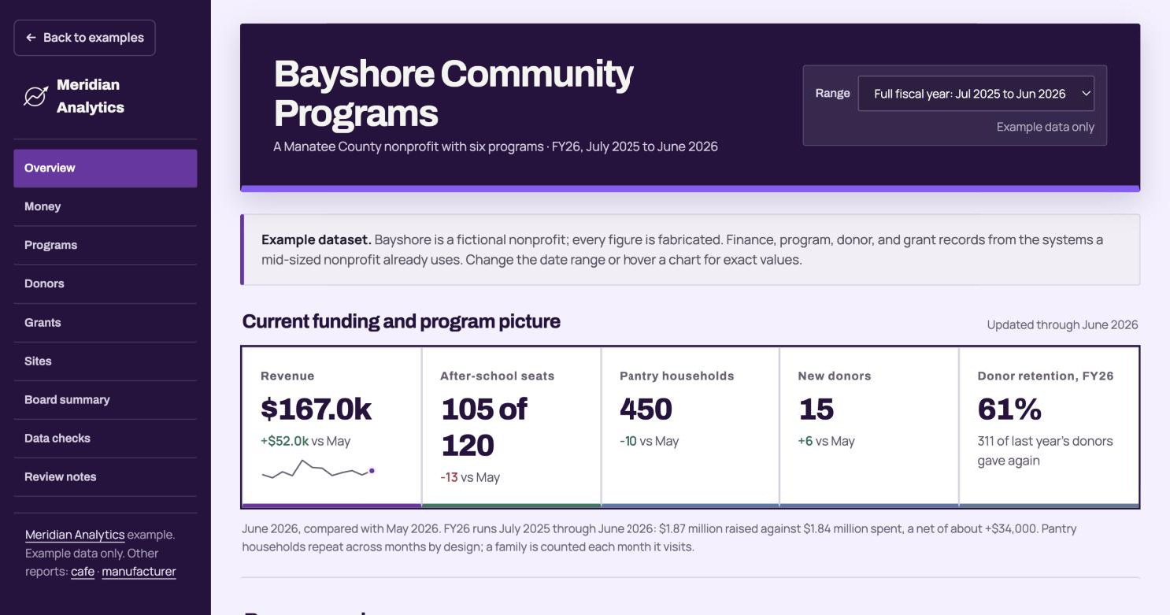Viewport: 1170px width, 615px height.
Task: Navigate to the Programs section
Action: (106, 245)
